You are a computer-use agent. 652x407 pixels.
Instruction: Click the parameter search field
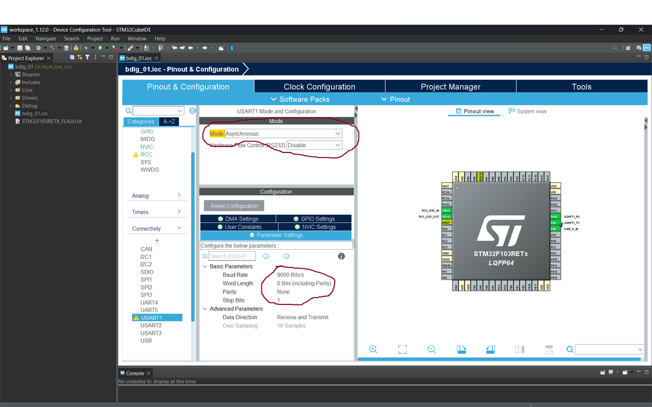pos(231,256)
